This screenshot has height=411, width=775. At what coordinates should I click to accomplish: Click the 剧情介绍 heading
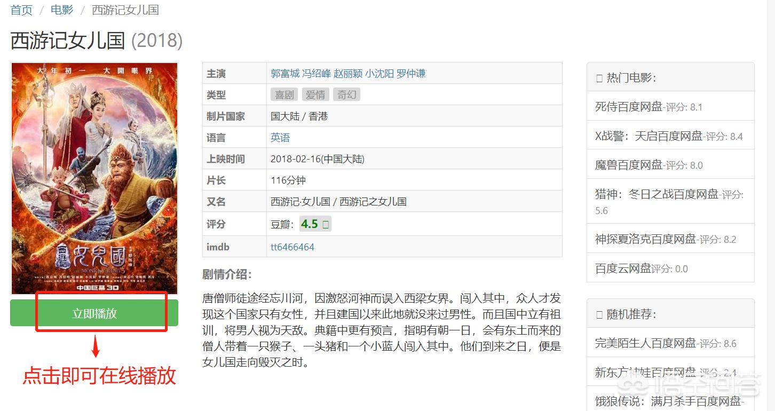click(x=227, y=274)
